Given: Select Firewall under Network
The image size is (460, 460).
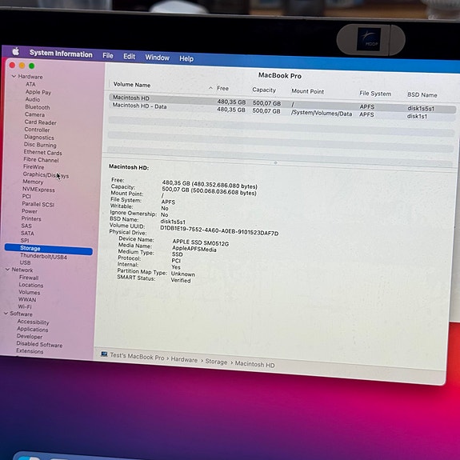Looking at the screenshot, I should coord(29,278).
